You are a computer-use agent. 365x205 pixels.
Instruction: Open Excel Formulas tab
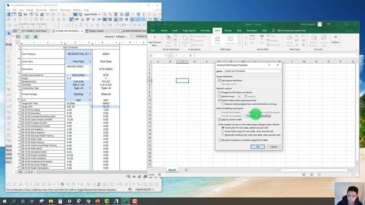pyautogui.click(x=205, y=30)
